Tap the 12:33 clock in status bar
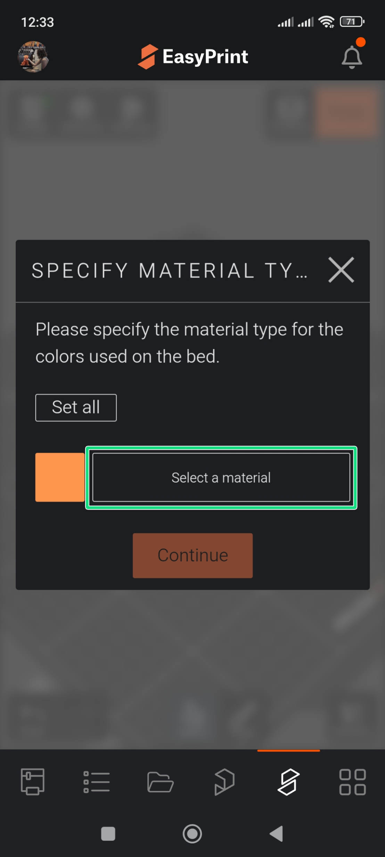This screenshot has height=857, width=385. pyautogui.click(x=38, y=22)
